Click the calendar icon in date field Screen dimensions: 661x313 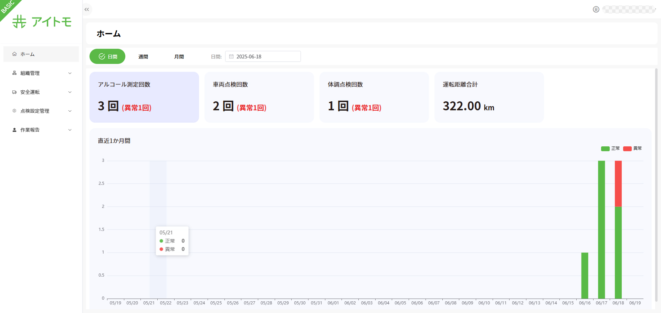click(231, 56)
